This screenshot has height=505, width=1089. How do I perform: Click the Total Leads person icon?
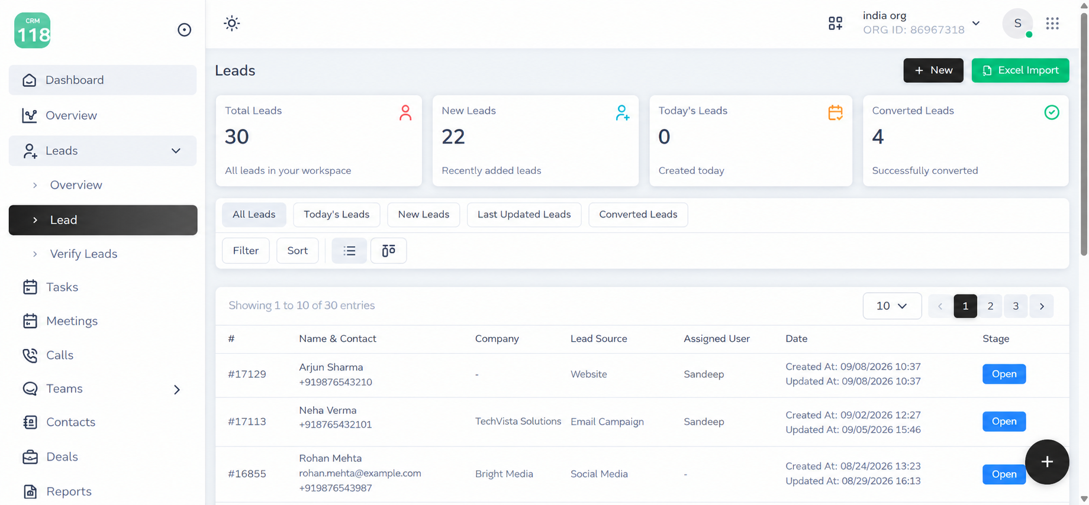coord(405,112)
